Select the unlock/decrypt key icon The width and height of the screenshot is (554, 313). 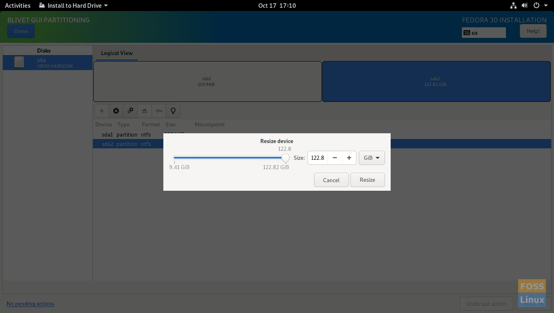coord(158,110)
